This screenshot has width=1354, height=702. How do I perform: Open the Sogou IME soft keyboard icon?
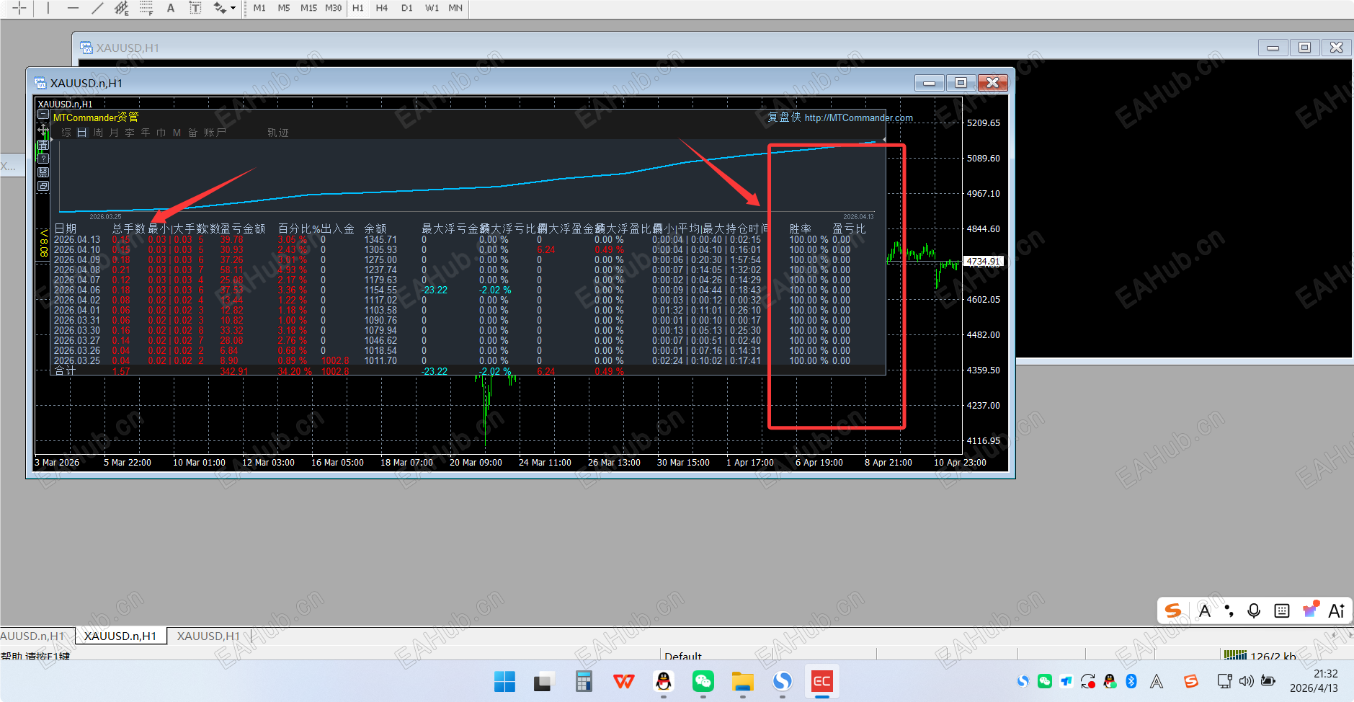coord(1282,611)
